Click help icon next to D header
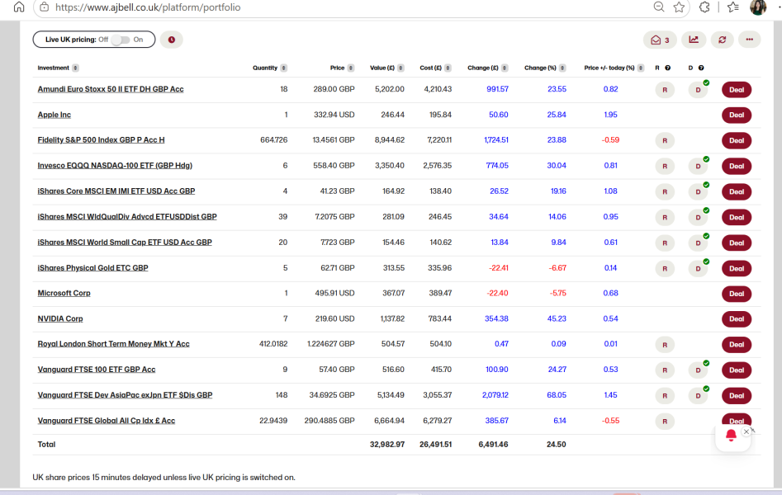 pyautogui.click(x=701, y=68)
